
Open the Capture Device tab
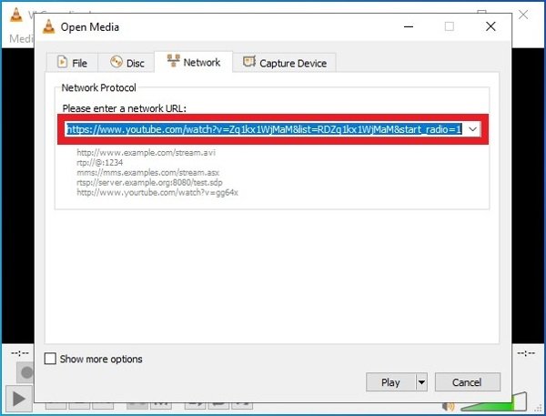[285, 63]
